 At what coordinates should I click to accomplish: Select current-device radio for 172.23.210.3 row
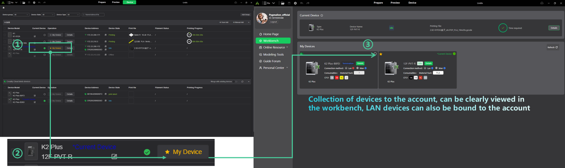coord(45,41)
